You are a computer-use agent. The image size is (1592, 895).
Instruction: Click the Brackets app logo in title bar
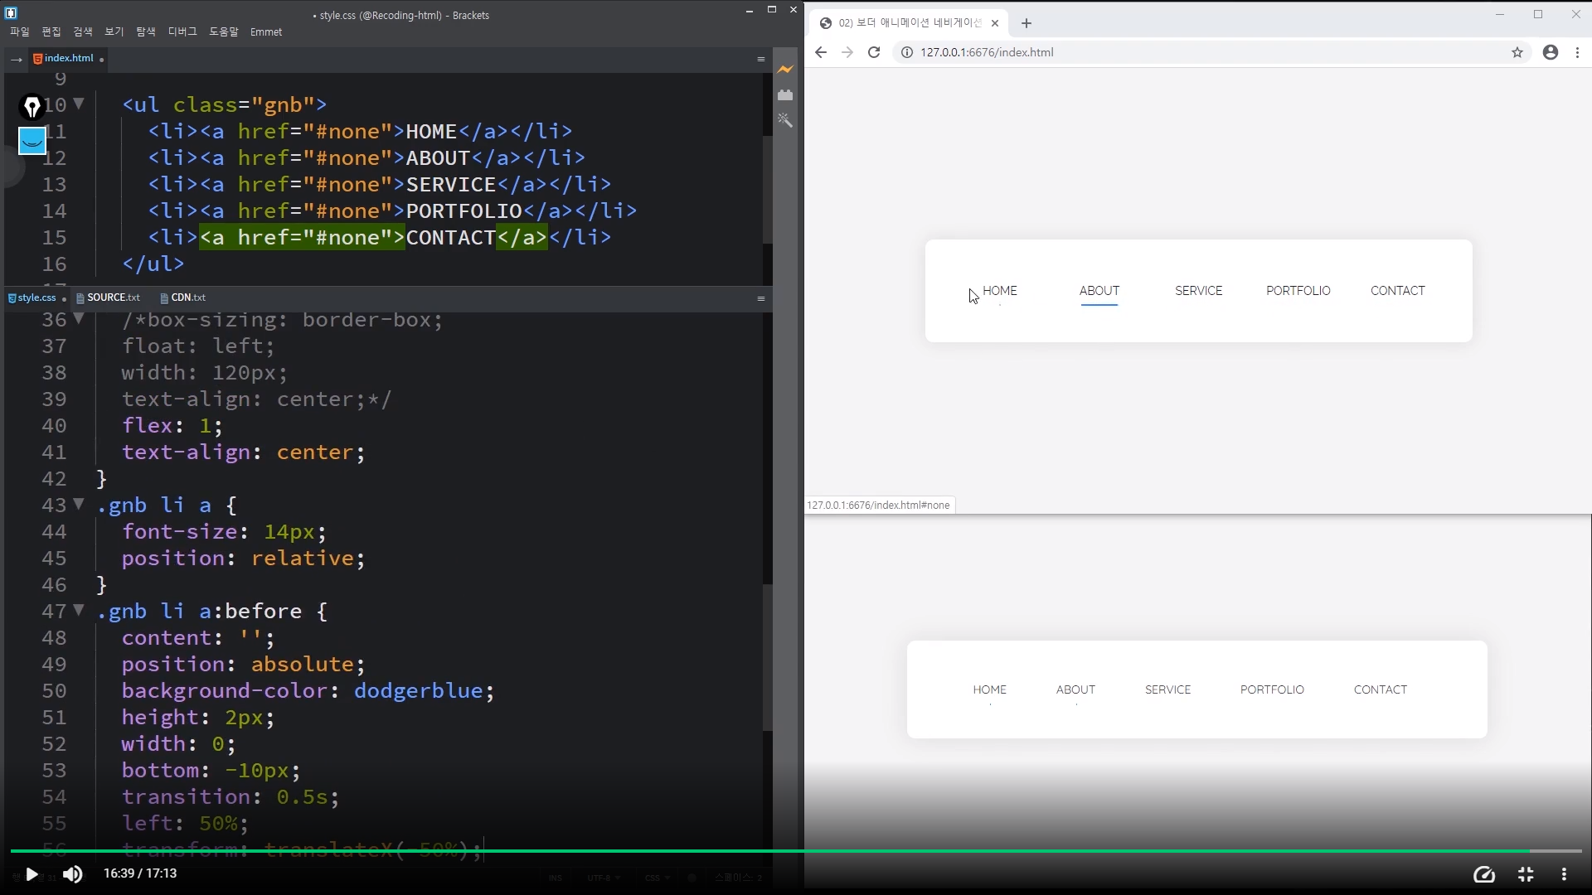click(x=11, y=12)
